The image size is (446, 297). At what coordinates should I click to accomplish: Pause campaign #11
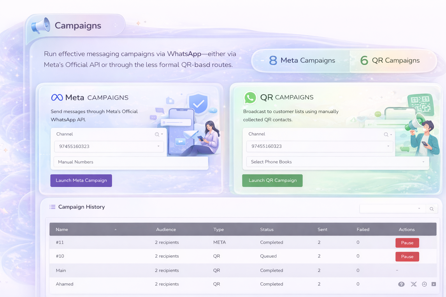click(x=407, y=243)
